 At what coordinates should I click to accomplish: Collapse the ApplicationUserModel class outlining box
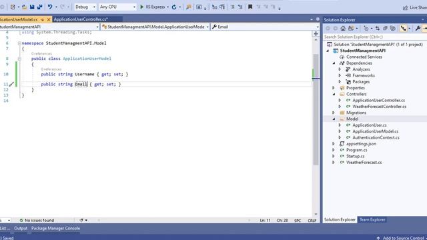19,59
